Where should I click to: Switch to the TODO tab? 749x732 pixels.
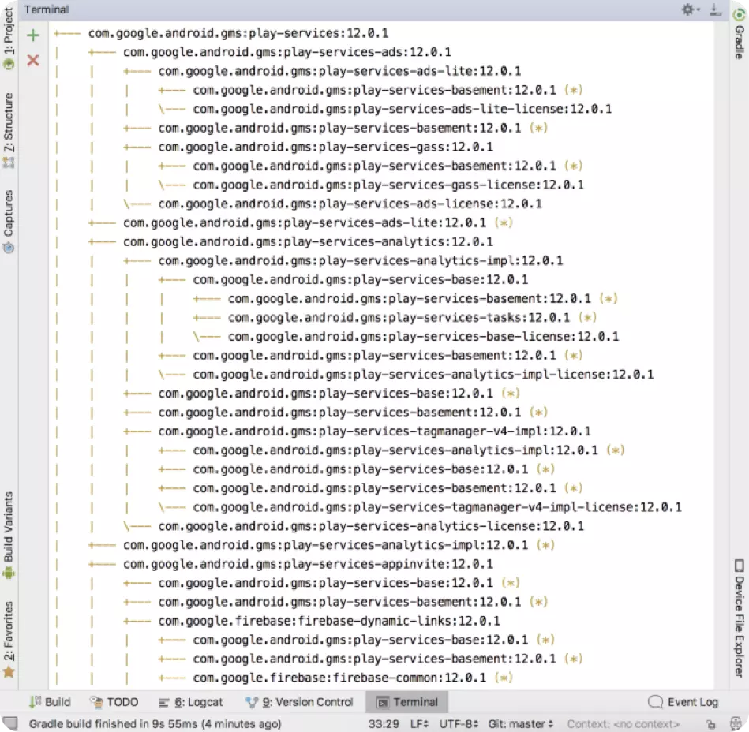pos(114,702)
